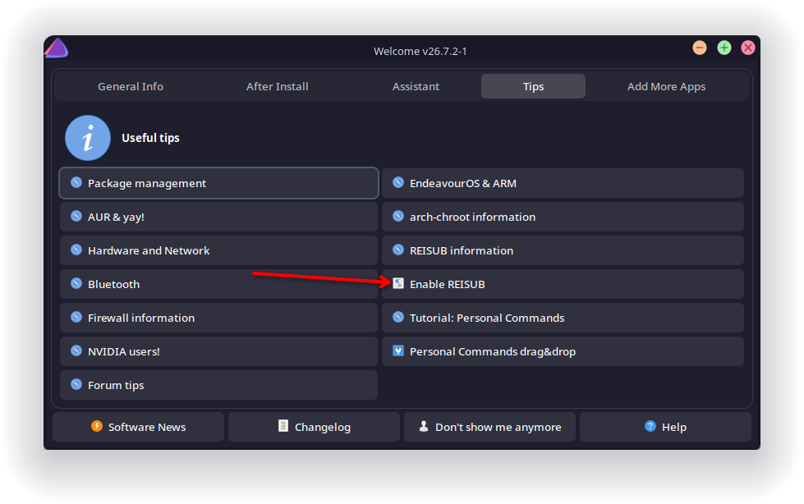This screenshot has width=804, height=504.
Task: Click the Enable REISUB button
Action: (563, 284)
